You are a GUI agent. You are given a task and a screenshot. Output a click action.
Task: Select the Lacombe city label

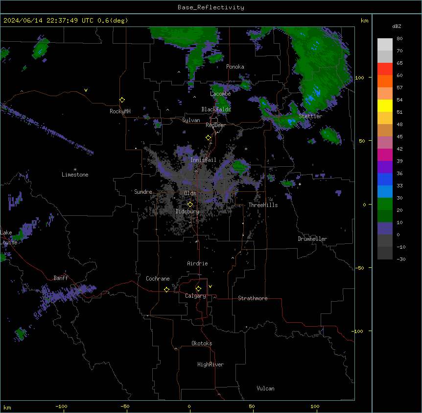[x=220, y=94]
